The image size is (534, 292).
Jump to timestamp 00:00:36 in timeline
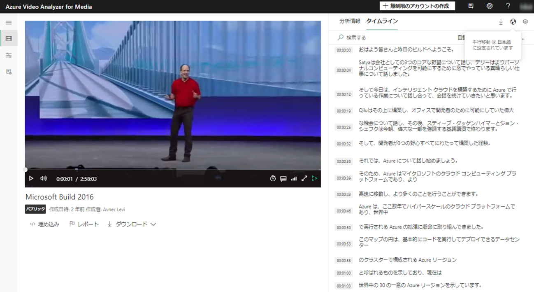coord(344,161)
